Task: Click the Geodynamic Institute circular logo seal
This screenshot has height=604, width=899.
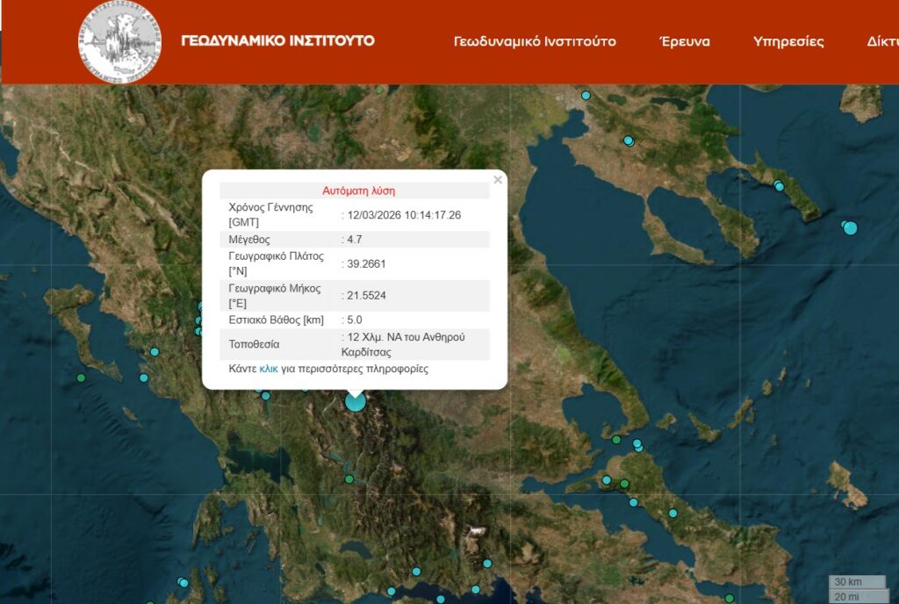Action: [117, 40]
